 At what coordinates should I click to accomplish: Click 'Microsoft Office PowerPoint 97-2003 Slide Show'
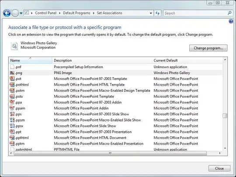pyautogui.click(x=91, y=114)
